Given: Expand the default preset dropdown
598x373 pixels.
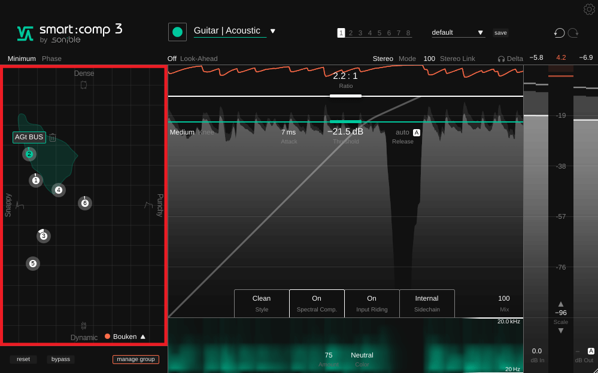Looking at the screenshot, I should 480,33.
